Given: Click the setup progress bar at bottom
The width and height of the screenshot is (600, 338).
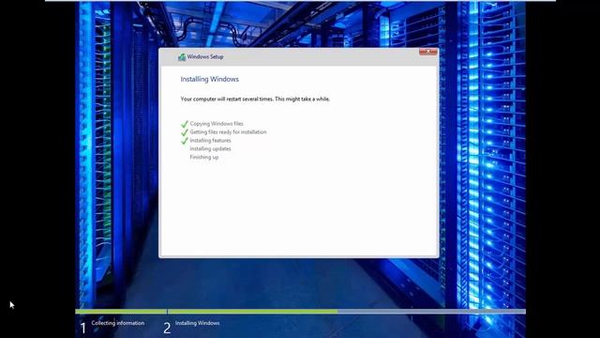Looking at the screenshot, I should [300, 312].
